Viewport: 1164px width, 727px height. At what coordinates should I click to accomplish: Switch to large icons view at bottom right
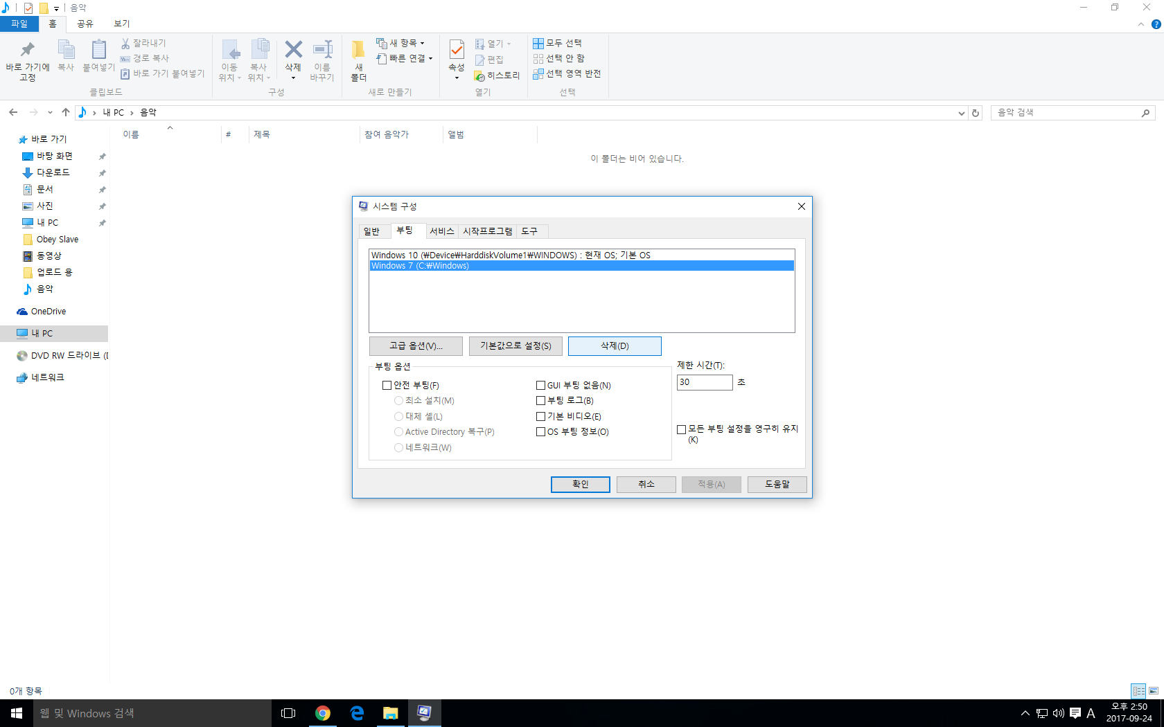click(1154, 691)
